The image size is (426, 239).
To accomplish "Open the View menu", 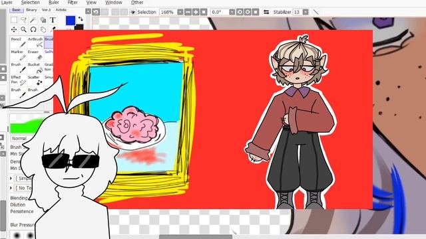I will (x=91, y=3).
